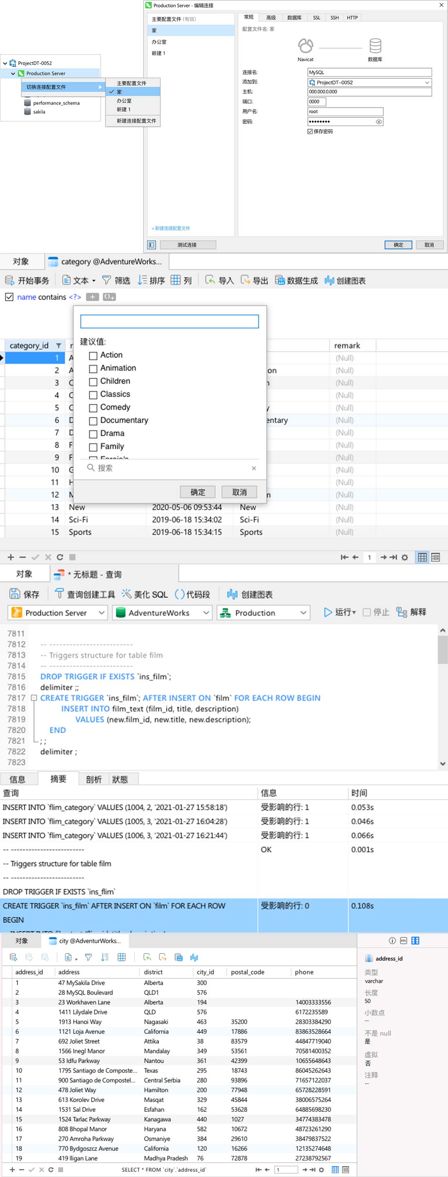Collapse the ProjectDT-0052 tree node
Screen dimensions: 448x1177
pyautogui.click(x=5, y=64)
